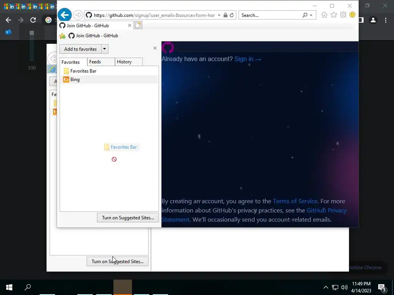Click the network icon in the system tray
The image size is (394, 295).
[x=335, y=287]
